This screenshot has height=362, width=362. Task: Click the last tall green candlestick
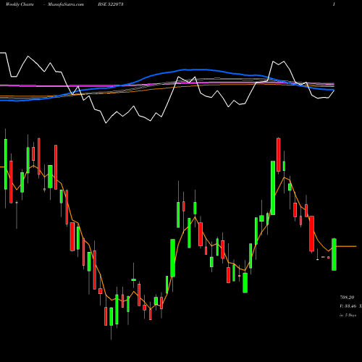coord(334,254)
